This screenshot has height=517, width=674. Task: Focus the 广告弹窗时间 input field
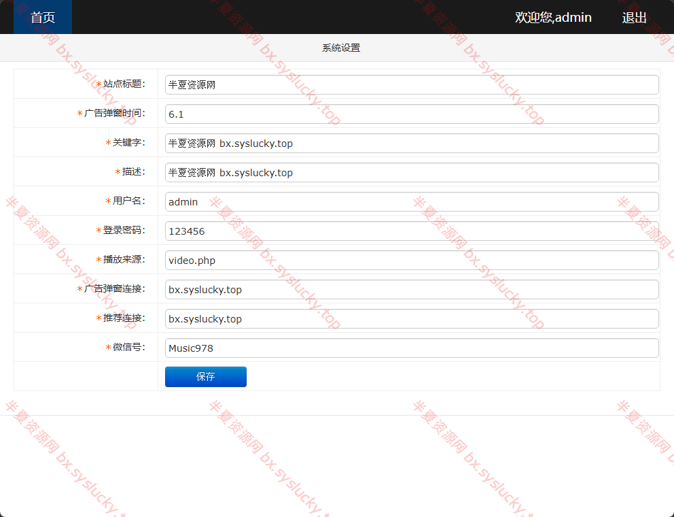[412, 114]
